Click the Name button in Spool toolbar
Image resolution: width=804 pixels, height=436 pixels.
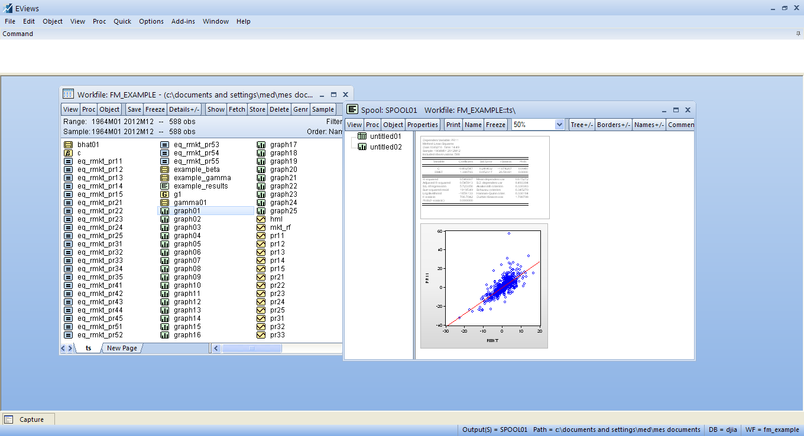tap(473, 125)
